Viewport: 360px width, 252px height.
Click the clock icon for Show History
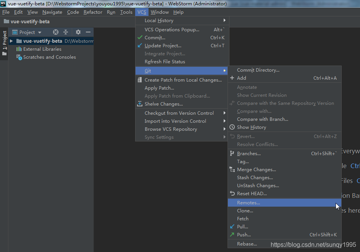(x=232, y=127)
